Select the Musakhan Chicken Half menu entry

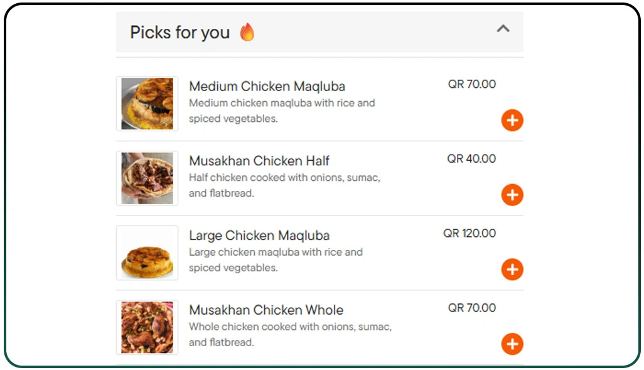click(x=259, y=161)
